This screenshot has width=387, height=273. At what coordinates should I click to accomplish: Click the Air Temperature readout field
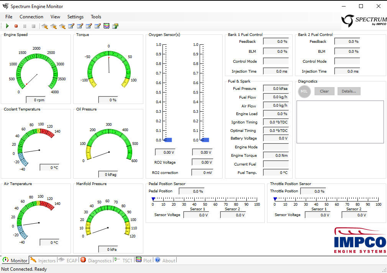pos(49,242)
